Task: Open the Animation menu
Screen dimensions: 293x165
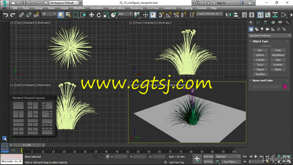Action: 97,8
